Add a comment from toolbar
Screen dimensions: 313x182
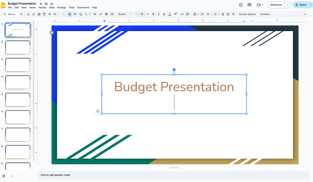[x=188, y=14]
